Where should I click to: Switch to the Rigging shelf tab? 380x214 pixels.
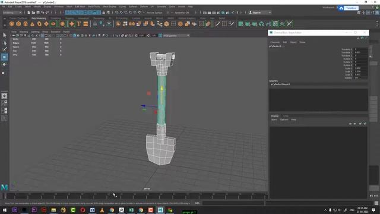point(69,18)
